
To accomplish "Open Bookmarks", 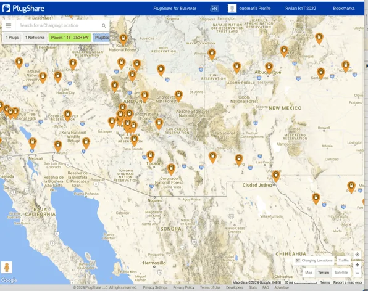I will coord(344,9).
